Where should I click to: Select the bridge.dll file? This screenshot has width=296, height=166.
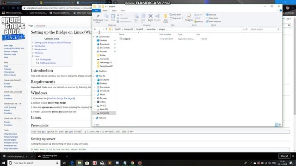coord(126,39)
